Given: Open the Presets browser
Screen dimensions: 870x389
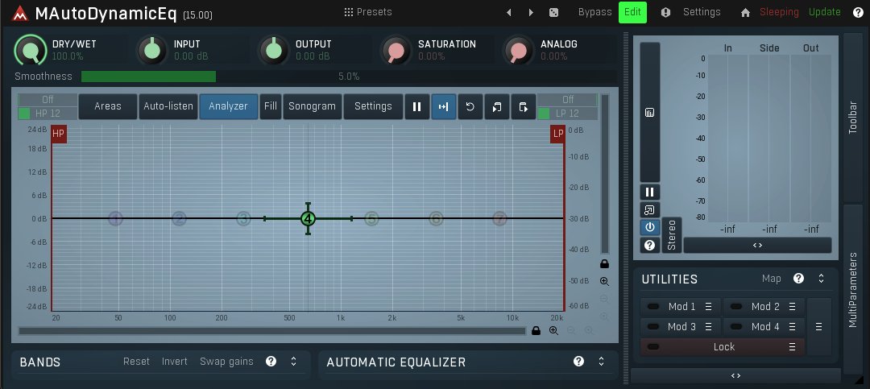Looking at the screenshot, I should click(x=368, y=12).
